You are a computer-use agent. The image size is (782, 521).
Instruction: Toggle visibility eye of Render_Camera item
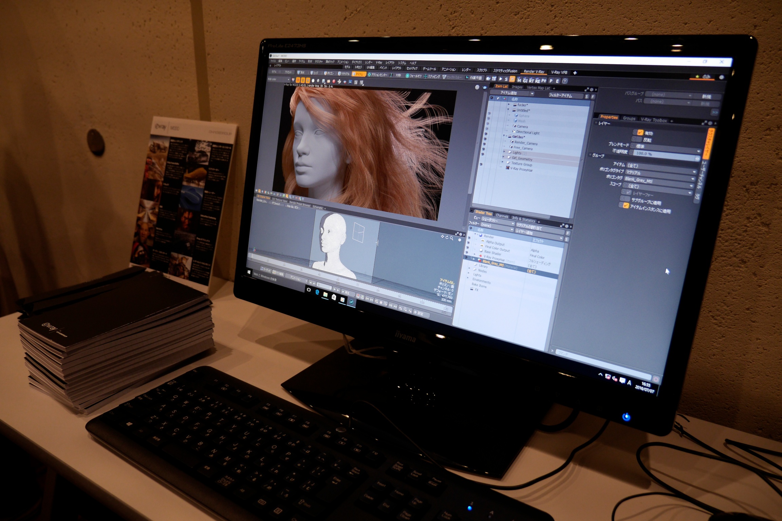click(x=485, y=139)
